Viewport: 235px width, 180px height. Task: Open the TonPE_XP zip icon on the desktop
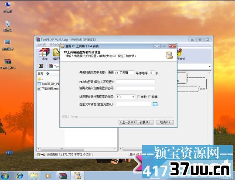click(x=8, y=64)
